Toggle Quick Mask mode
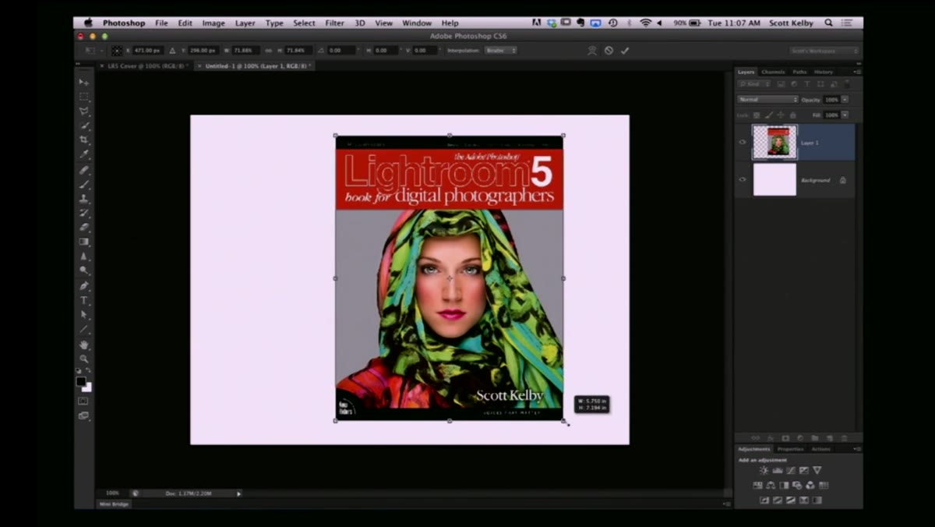 (83, 401)
